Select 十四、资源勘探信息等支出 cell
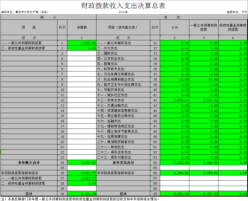The width and height of the screenshot is (248, 201). click(x=123, y=111)
